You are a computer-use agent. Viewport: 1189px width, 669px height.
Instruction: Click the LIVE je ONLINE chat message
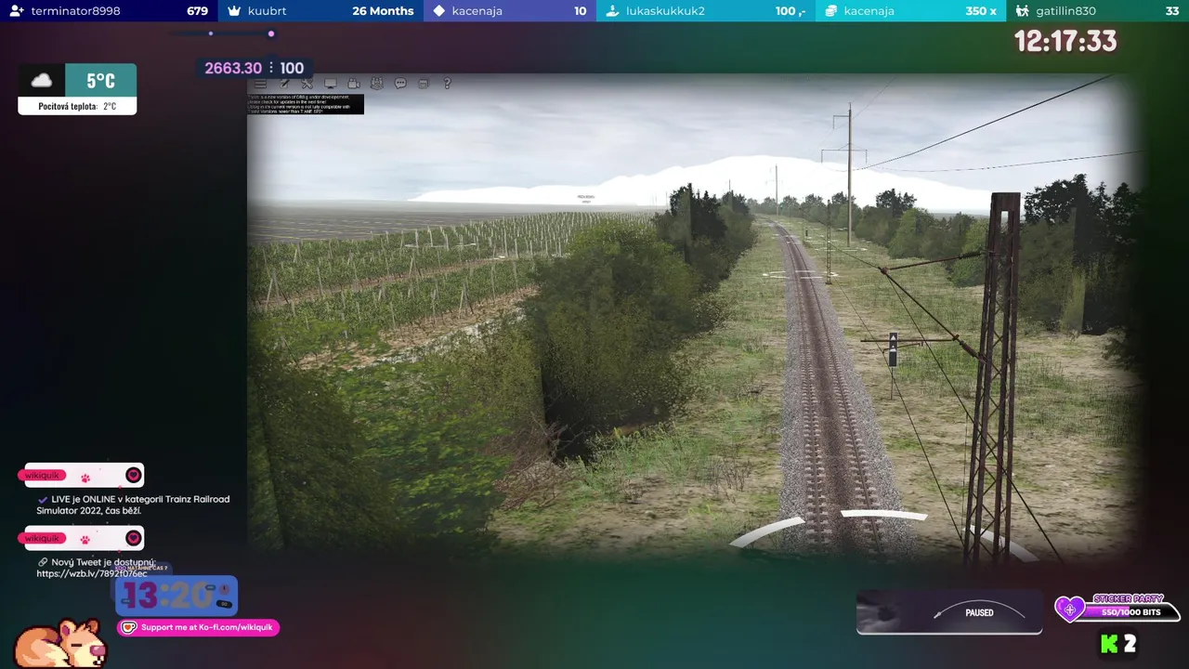point(133,505)
